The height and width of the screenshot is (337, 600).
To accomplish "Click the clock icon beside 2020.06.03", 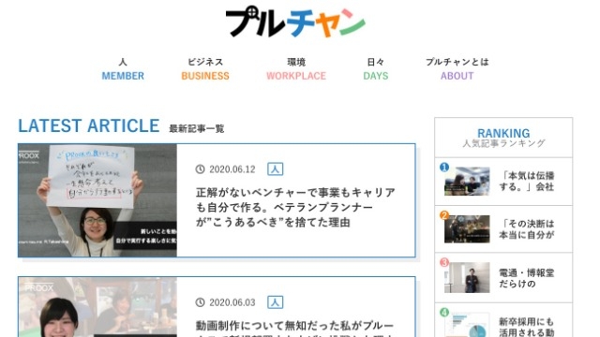I will coord(200,302).
